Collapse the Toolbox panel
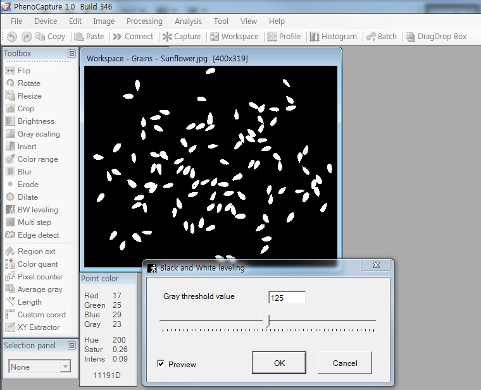Screen dimensions: 481x390 [x=72, y=54]
